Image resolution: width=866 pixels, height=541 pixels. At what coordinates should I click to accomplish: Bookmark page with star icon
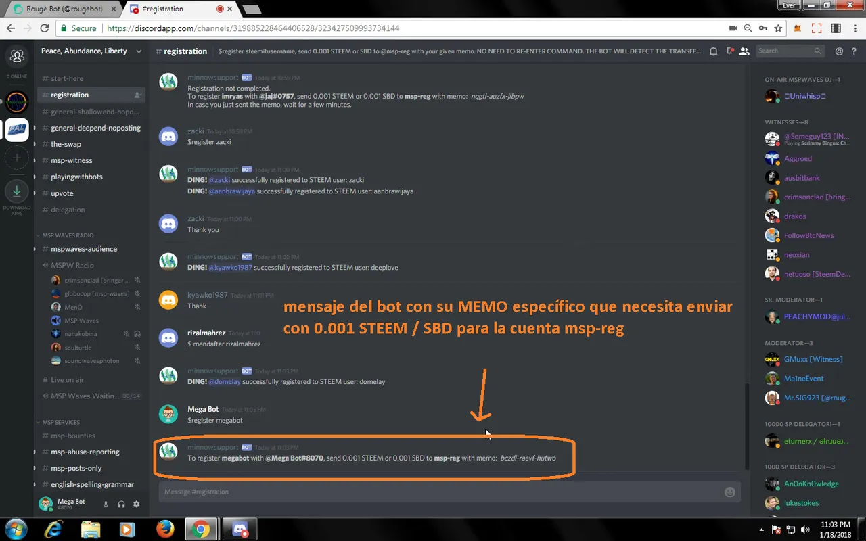(x=779, y=28)
